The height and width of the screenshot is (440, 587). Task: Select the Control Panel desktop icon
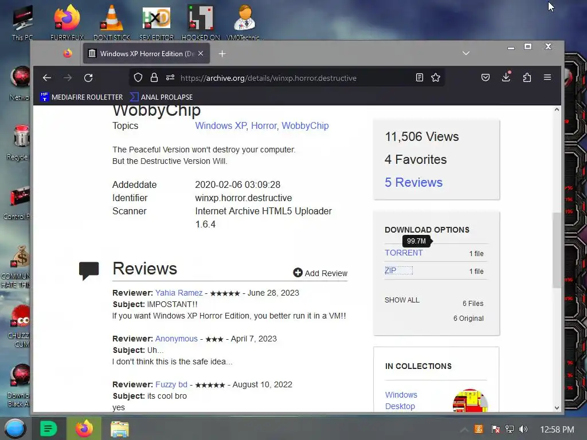coord(18,203)
